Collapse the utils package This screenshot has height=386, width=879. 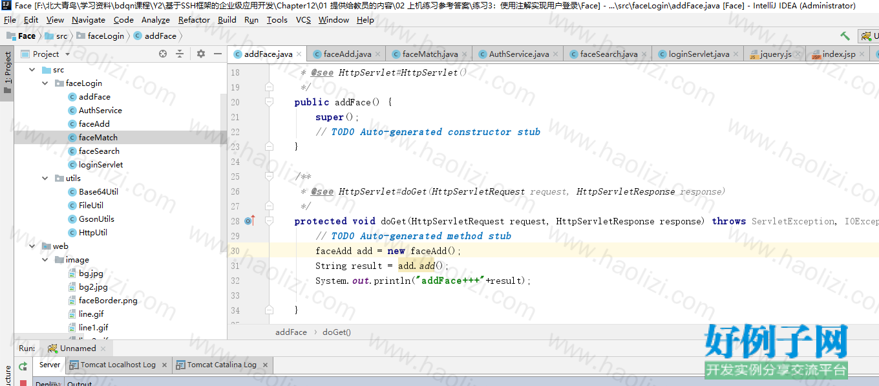45,178
